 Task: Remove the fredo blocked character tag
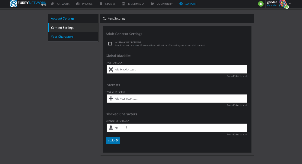click(x=117, y=140)
